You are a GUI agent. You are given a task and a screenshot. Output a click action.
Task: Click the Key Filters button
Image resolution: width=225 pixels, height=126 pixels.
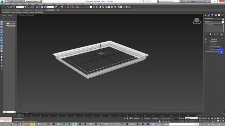(x=193, y=121)
